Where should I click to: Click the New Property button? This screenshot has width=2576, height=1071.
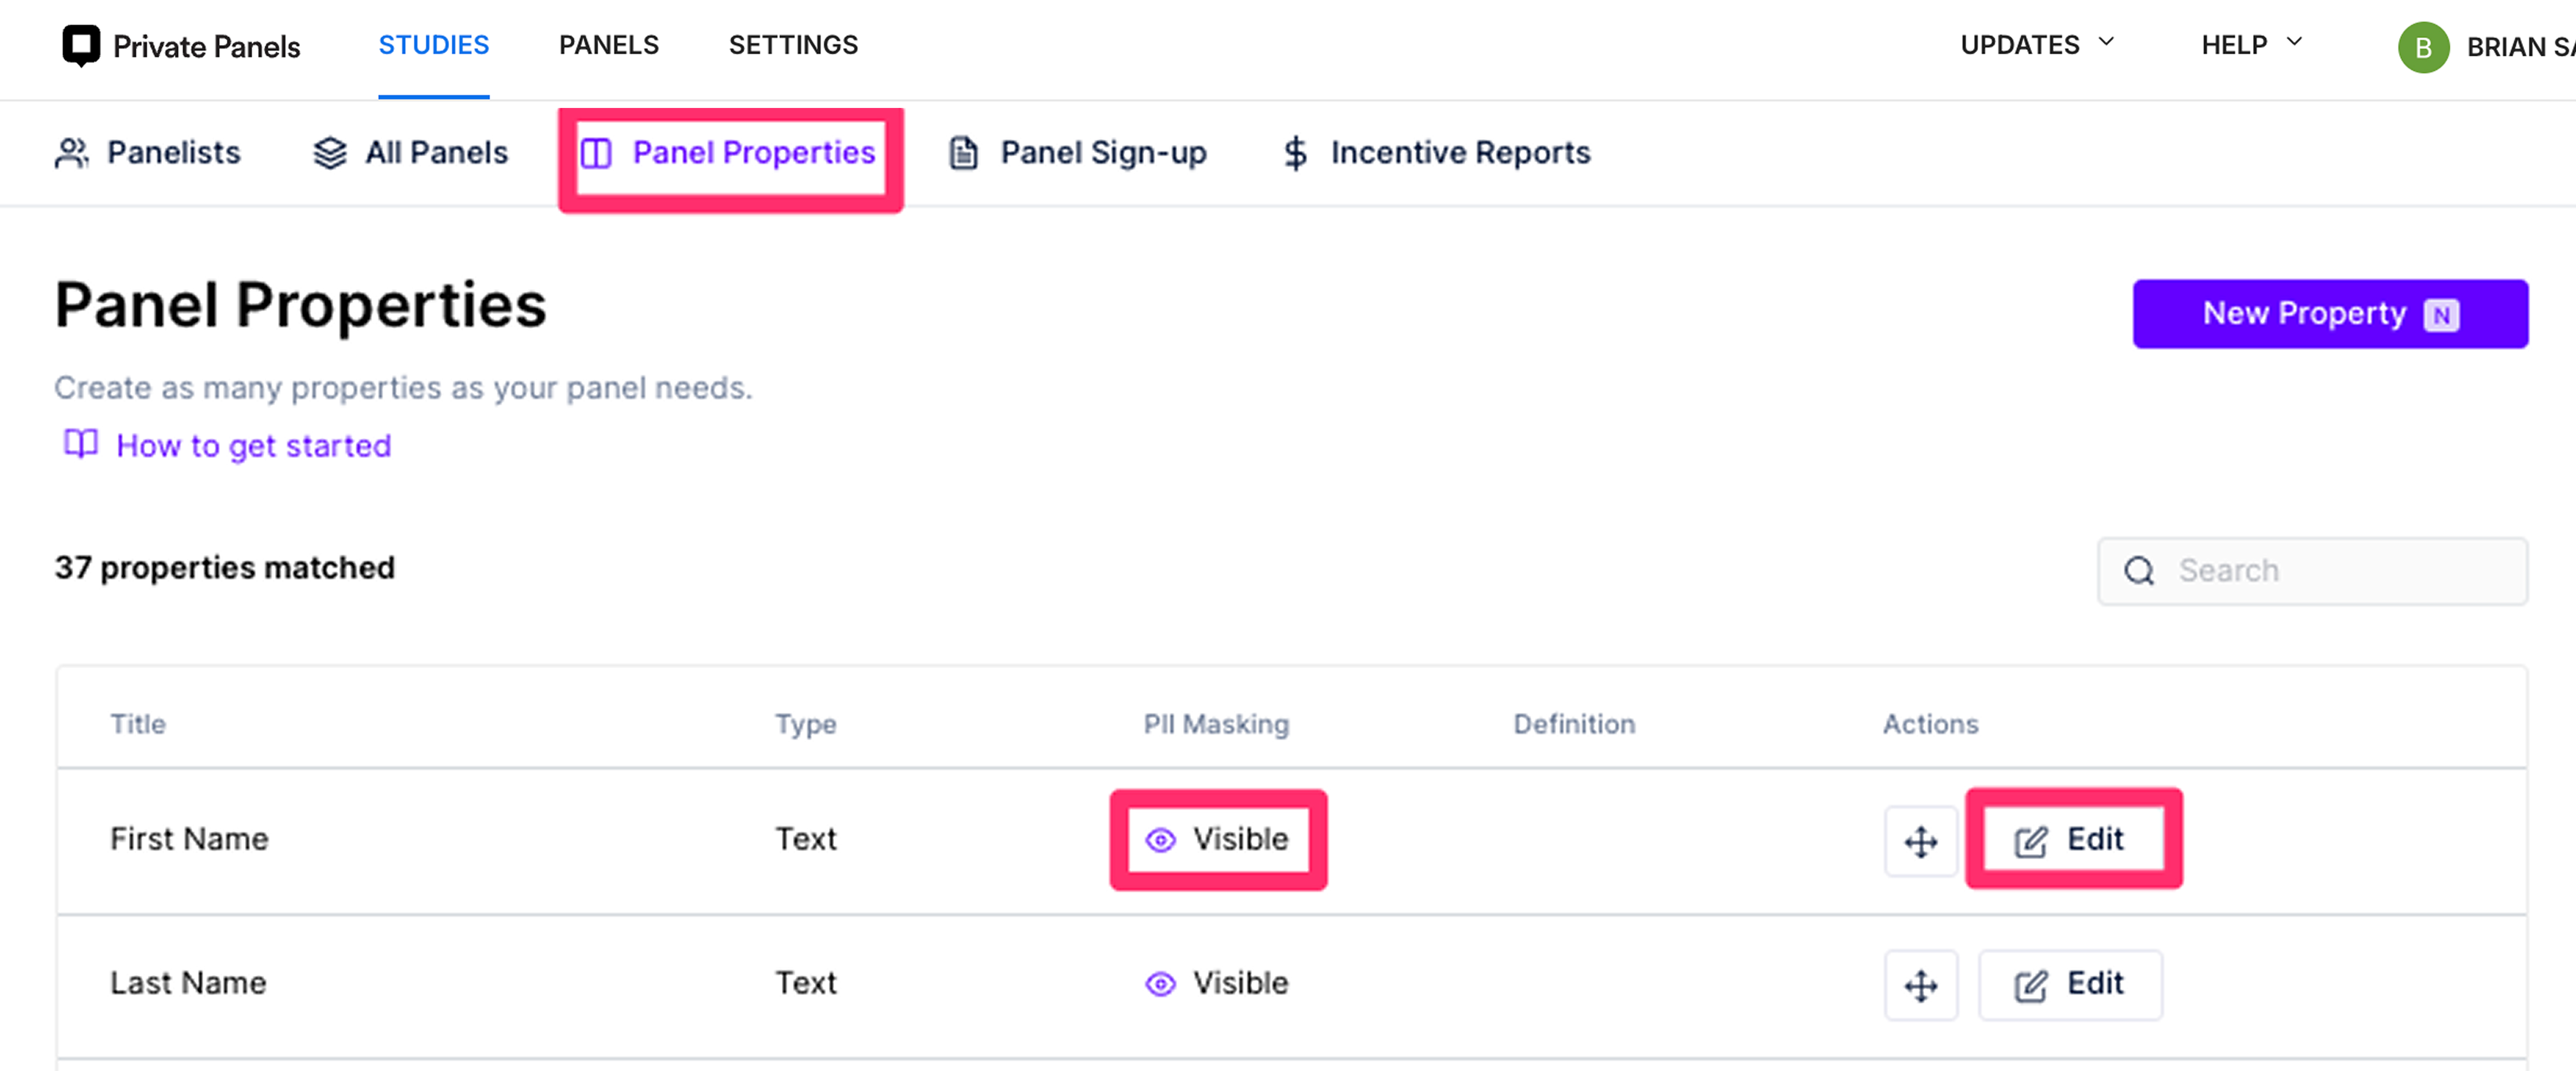[x=2329, y=313]
